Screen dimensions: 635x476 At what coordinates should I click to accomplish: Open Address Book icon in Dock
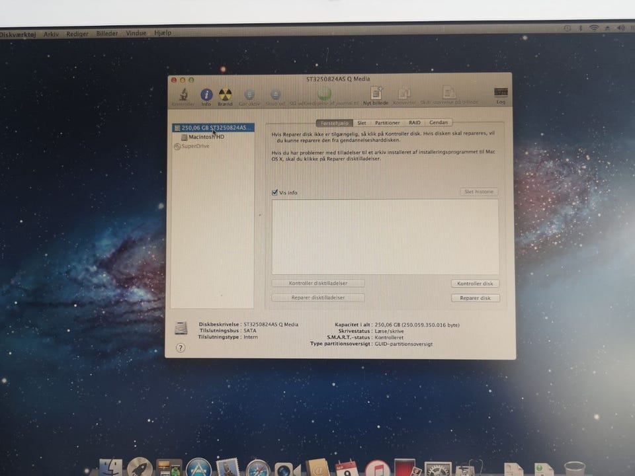[317, 468]
